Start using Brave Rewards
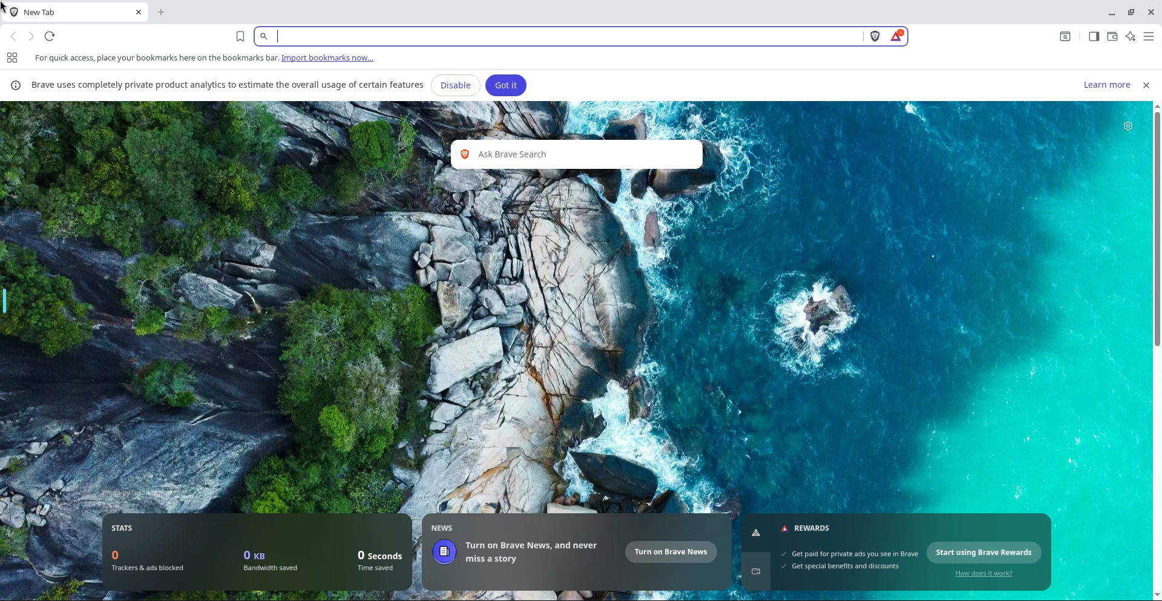 (x=983, y=553)
